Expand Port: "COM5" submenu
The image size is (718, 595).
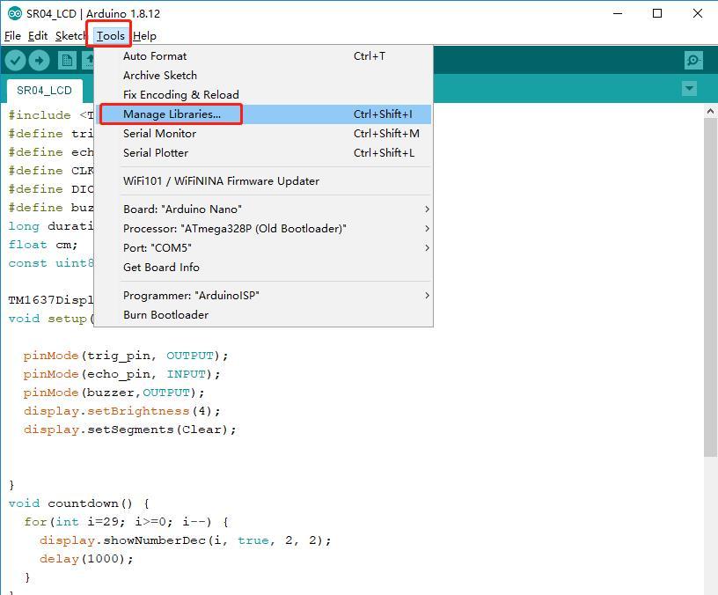point(263,248)
